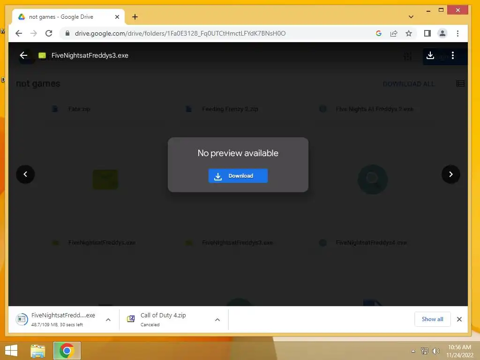Close the downloads bar

pos(459,319)
